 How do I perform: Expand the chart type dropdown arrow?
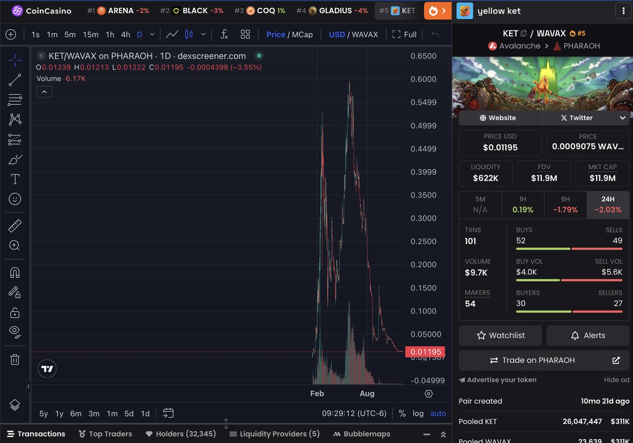click(203, 34)
